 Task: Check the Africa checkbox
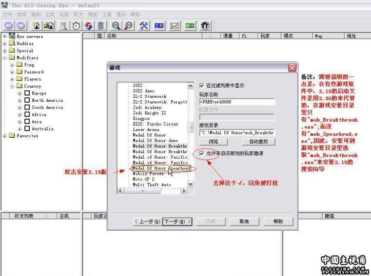pyautogui.click(x=27, y=114)
